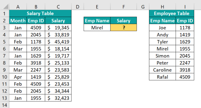Click the column D header

pyautogui.click(x=77, y=7)
